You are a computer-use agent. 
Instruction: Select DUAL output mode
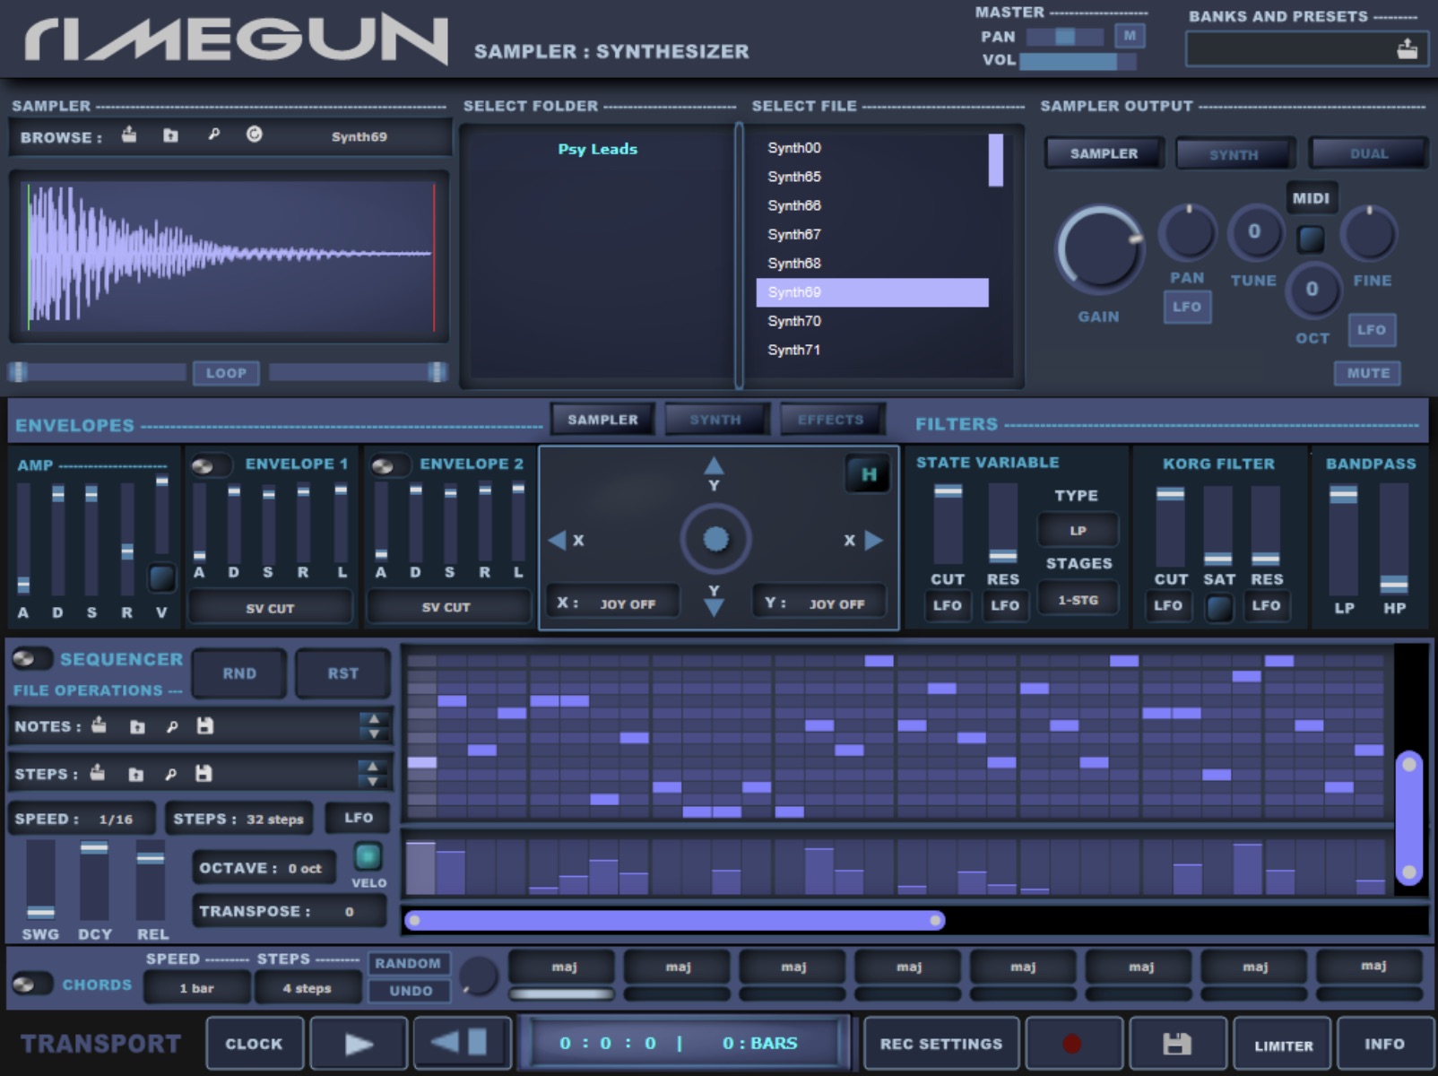pos(1368,153)
